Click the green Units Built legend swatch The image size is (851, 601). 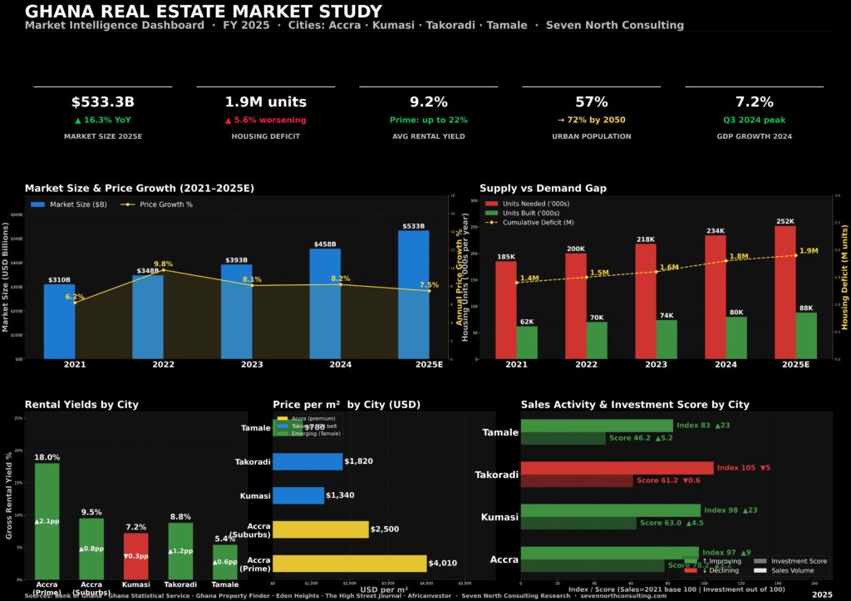pos(494,213)
